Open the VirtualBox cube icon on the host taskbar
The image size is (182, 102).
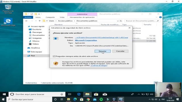[114, 99]
